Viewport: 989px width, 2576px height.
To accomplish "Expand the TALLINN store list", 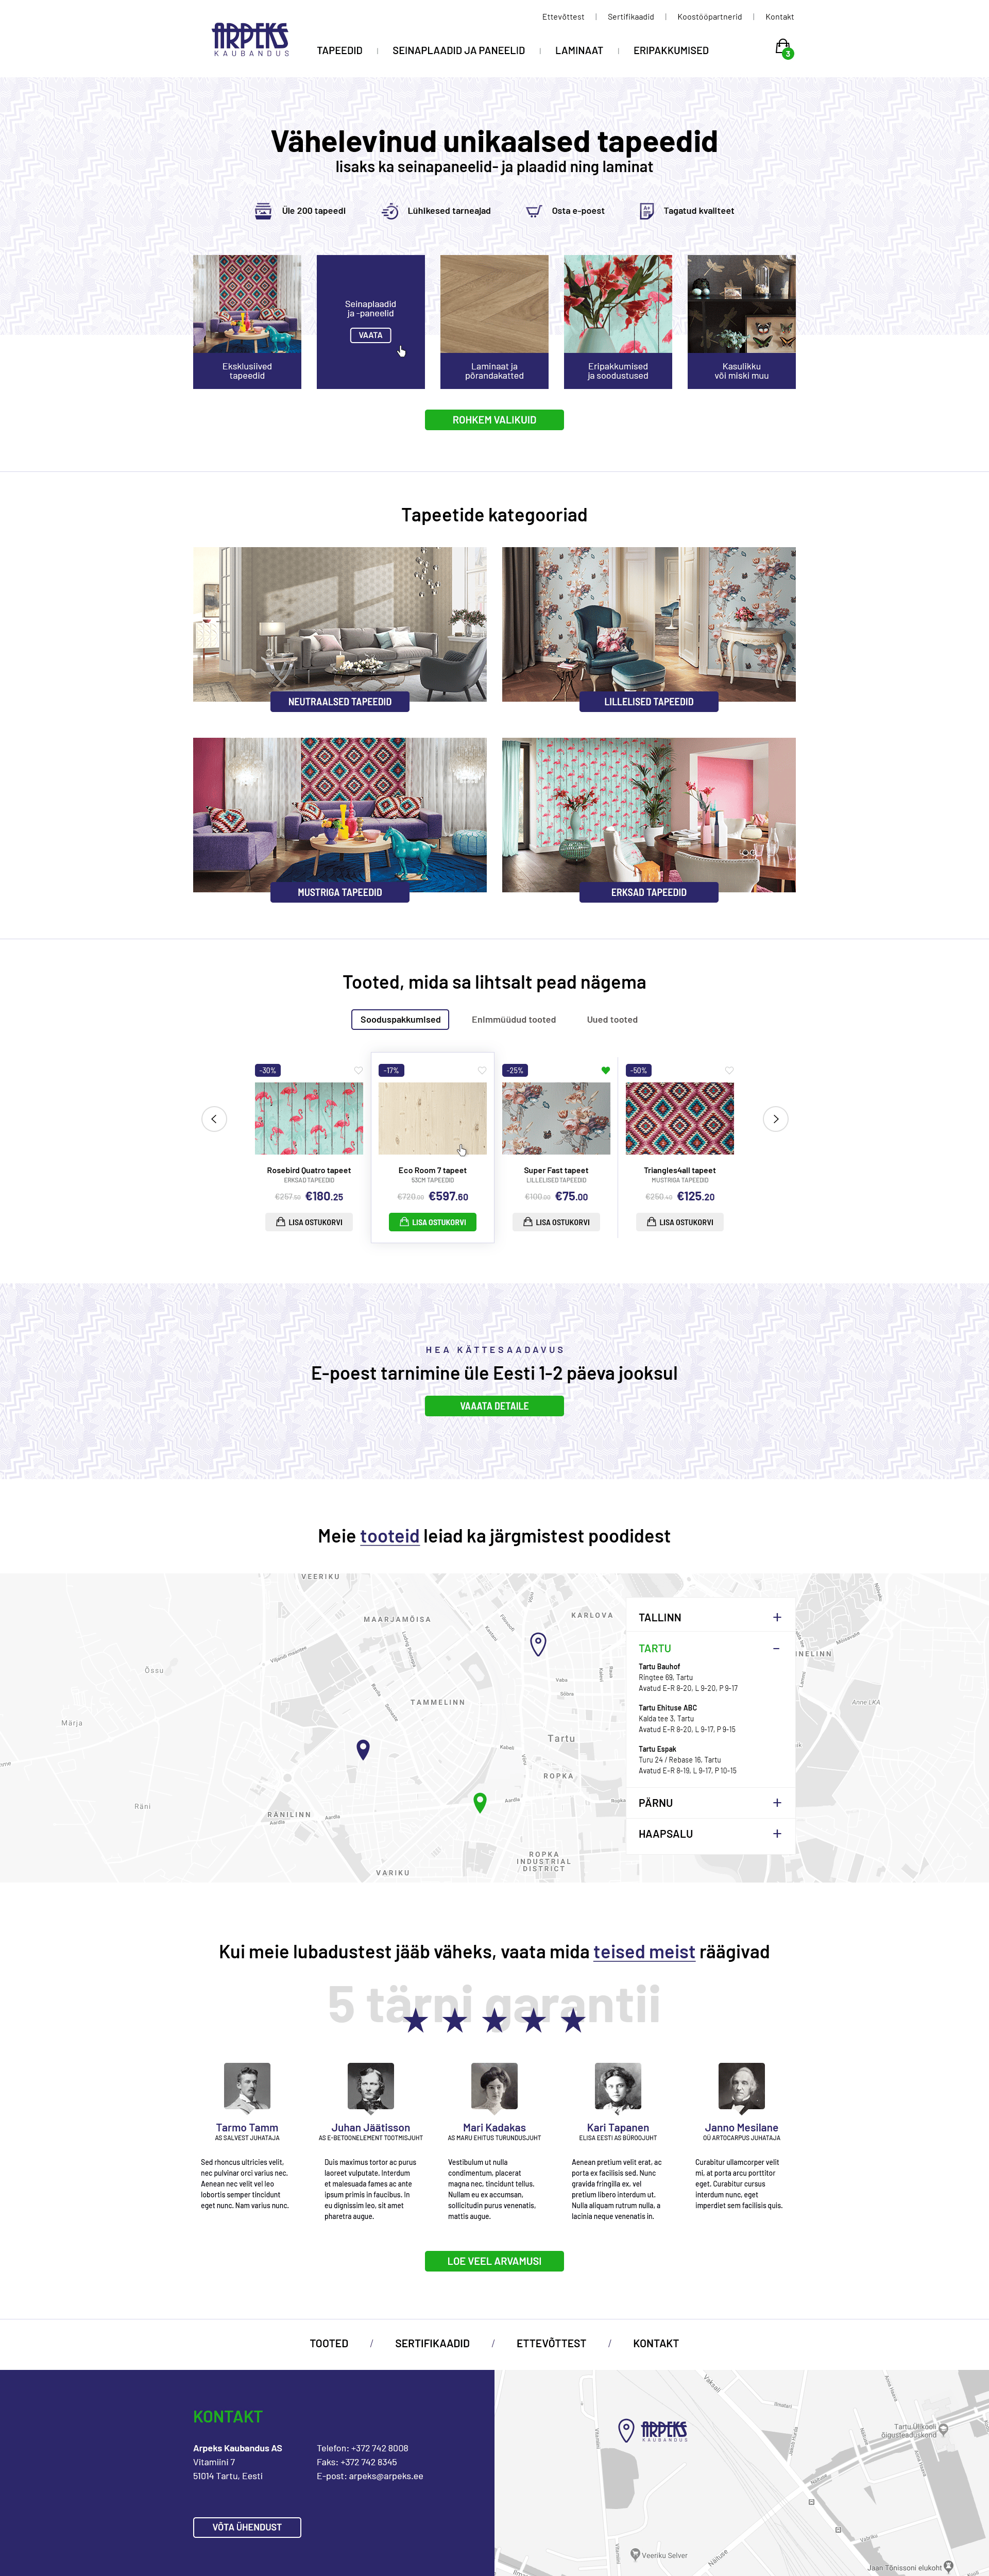I will click(x=776, y=1617).
